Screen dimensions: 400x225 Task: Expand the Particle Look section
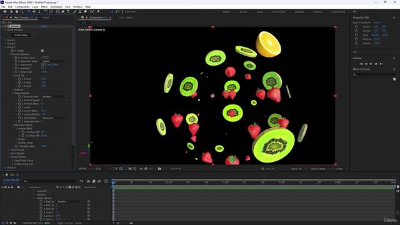pos(9,150)
